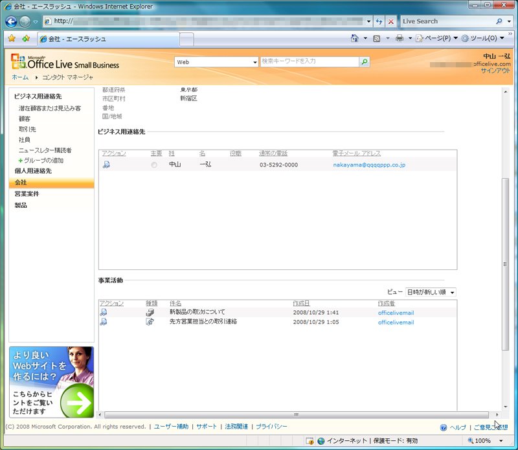Viewport: 518px width, 450px height.
Task: Click the nakayama@qqqqppp.co.jp email link
Action: click(x=369, y=165)
